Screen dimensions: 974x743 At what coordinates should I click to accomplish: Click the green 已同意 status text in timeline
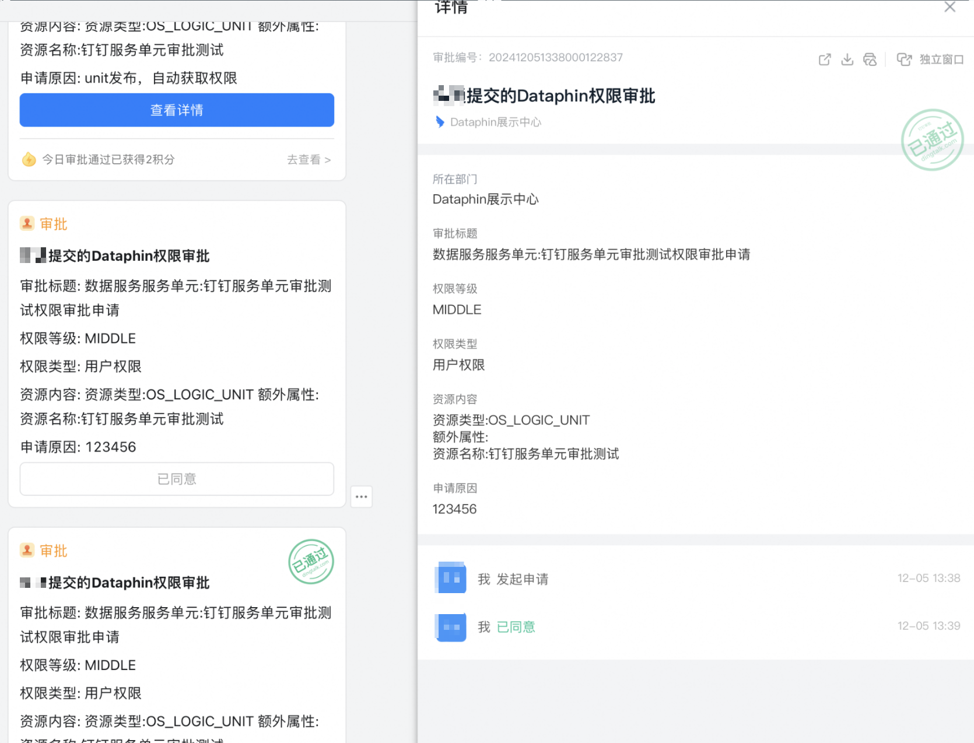[516, 627]
